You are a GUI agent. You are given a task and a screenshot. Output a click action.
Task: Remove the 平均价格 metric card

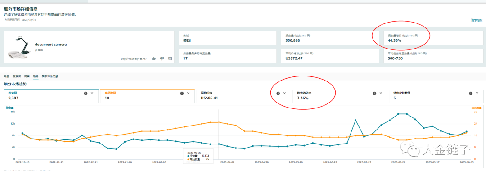[284, 93]
